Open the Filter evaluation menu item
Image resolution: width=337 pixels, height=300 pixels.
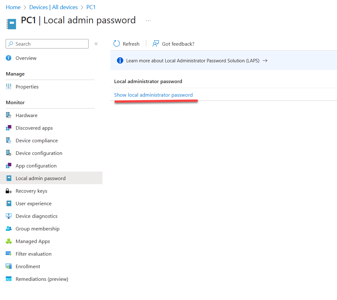pos(33,254)
